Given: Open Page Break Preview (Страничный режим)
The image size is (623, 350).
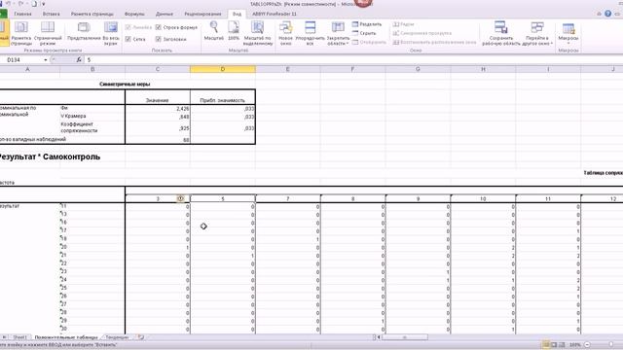Looking at the screenshot, I should click(x=48, y=33).
